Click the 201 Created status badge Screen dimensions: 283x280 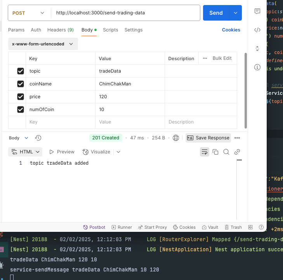[x=106, y=138]
